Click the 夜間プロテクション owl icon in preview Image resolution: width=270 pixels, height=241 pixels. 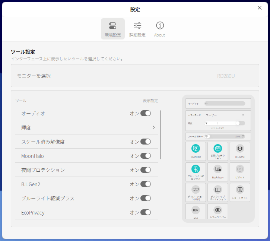pyautogui.click(x=218, y=149)
